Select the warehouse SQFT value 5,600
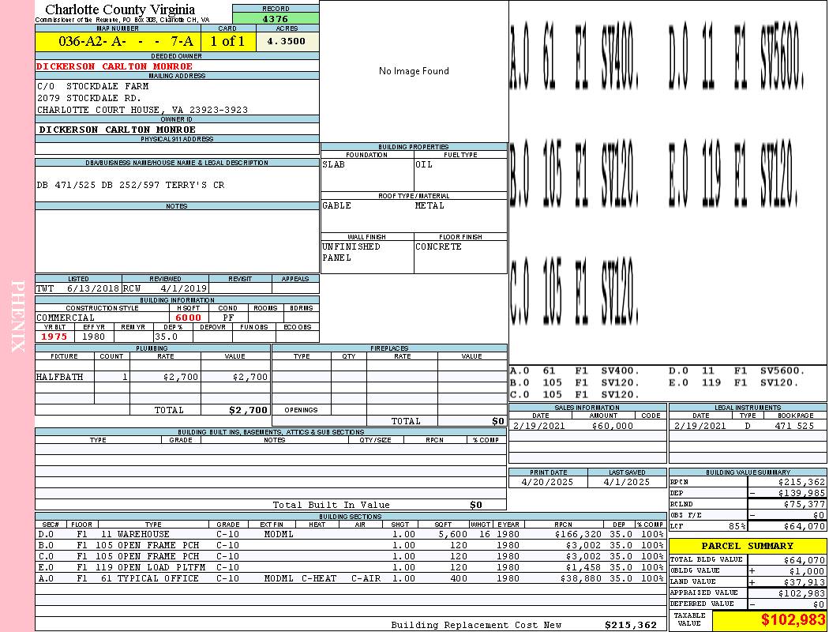The height and width of the screenshot is (632, 829). tap(452, 535)
